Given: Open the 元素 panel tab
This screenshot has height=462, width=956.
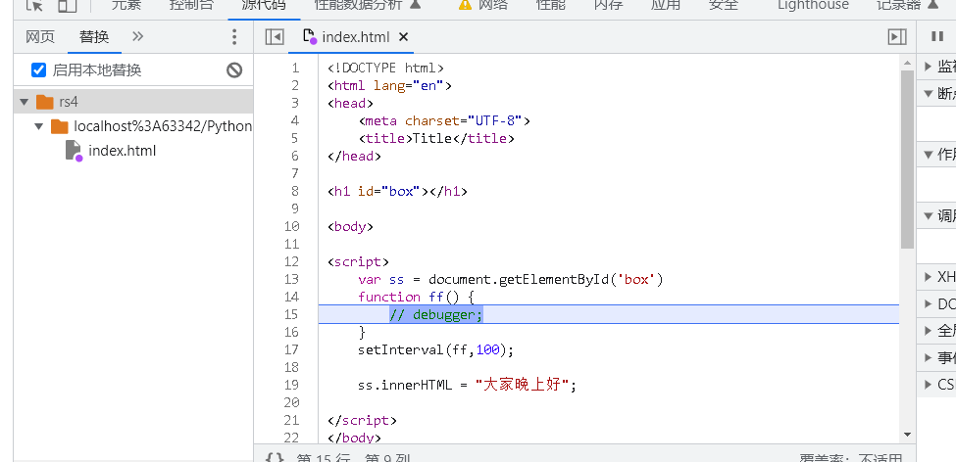Looking at the screenshot, I should coord(126,5).
